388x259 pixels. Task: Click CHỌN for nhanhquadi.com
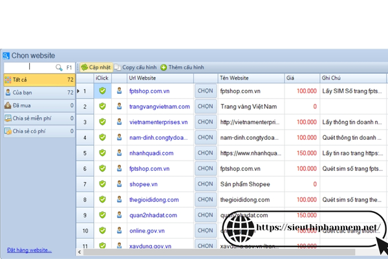pos(206,153)
